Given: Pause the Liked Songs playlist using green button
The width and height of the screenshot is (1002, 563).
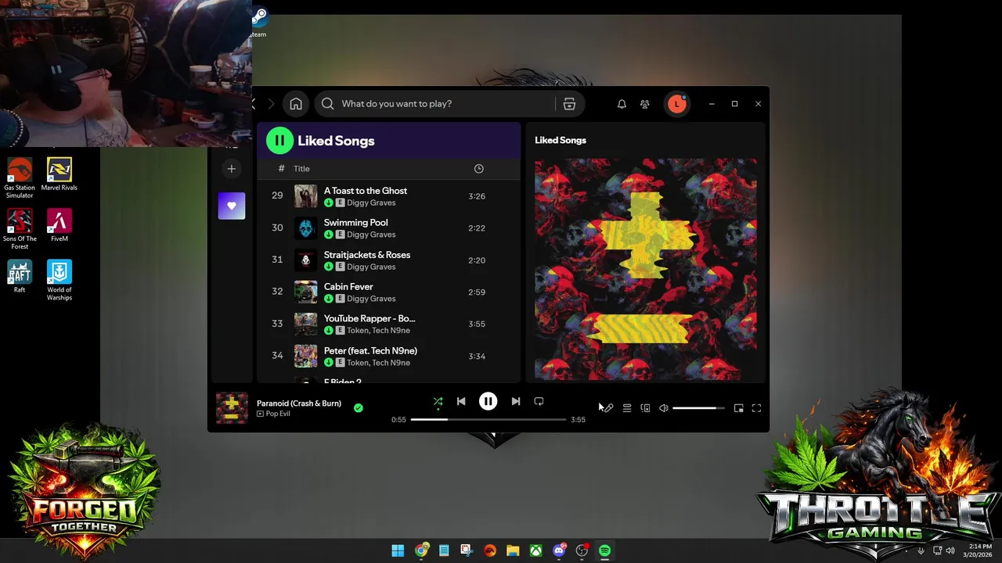Looking at the screenshot, I should [279, 141].
